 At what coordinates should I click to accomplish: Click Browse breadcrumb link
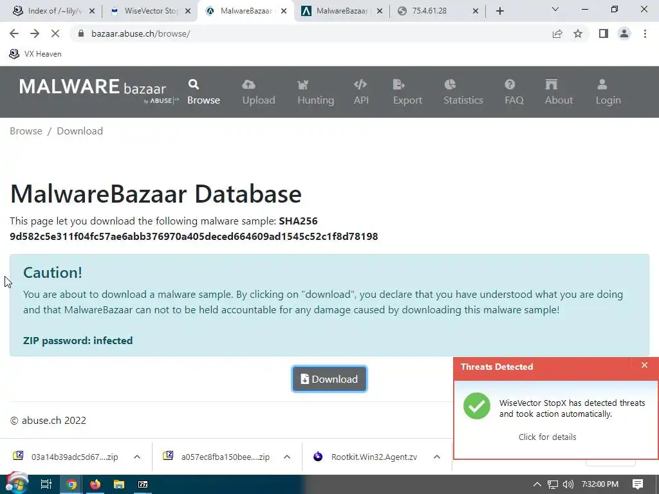tap(26, 131)
